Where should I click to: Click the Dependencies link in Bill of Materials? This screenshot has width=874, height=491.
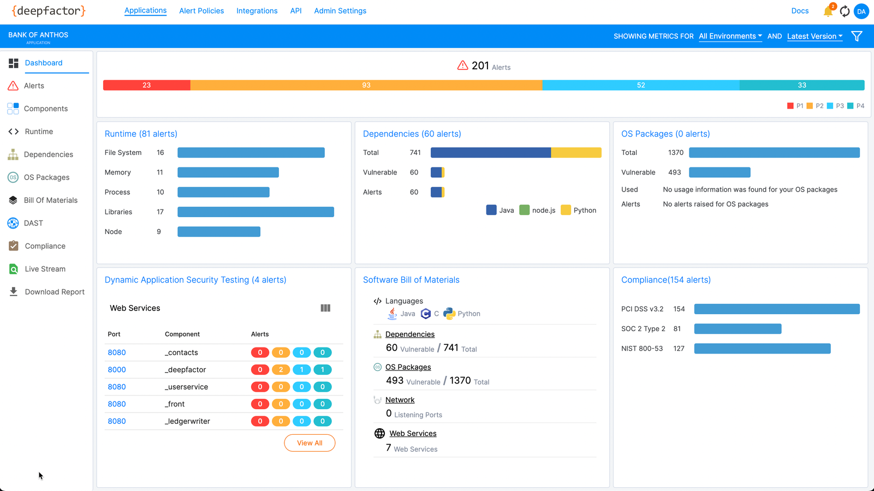pos(410,334)
